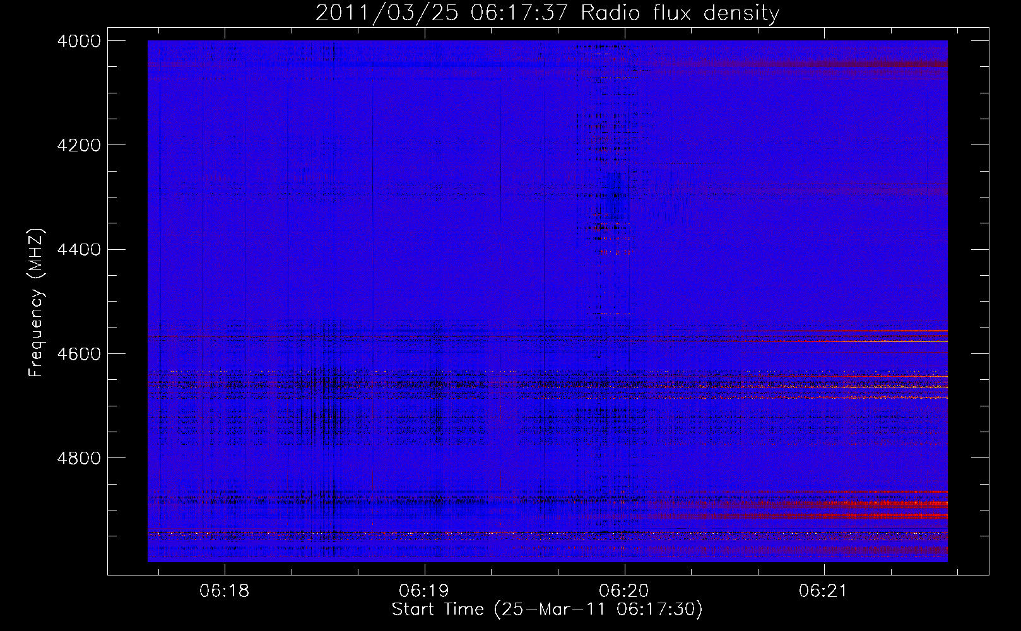Screen dimensions: 1021x631
Task: Click the 06:19 time tick label
Action: [x=424, y=591]
